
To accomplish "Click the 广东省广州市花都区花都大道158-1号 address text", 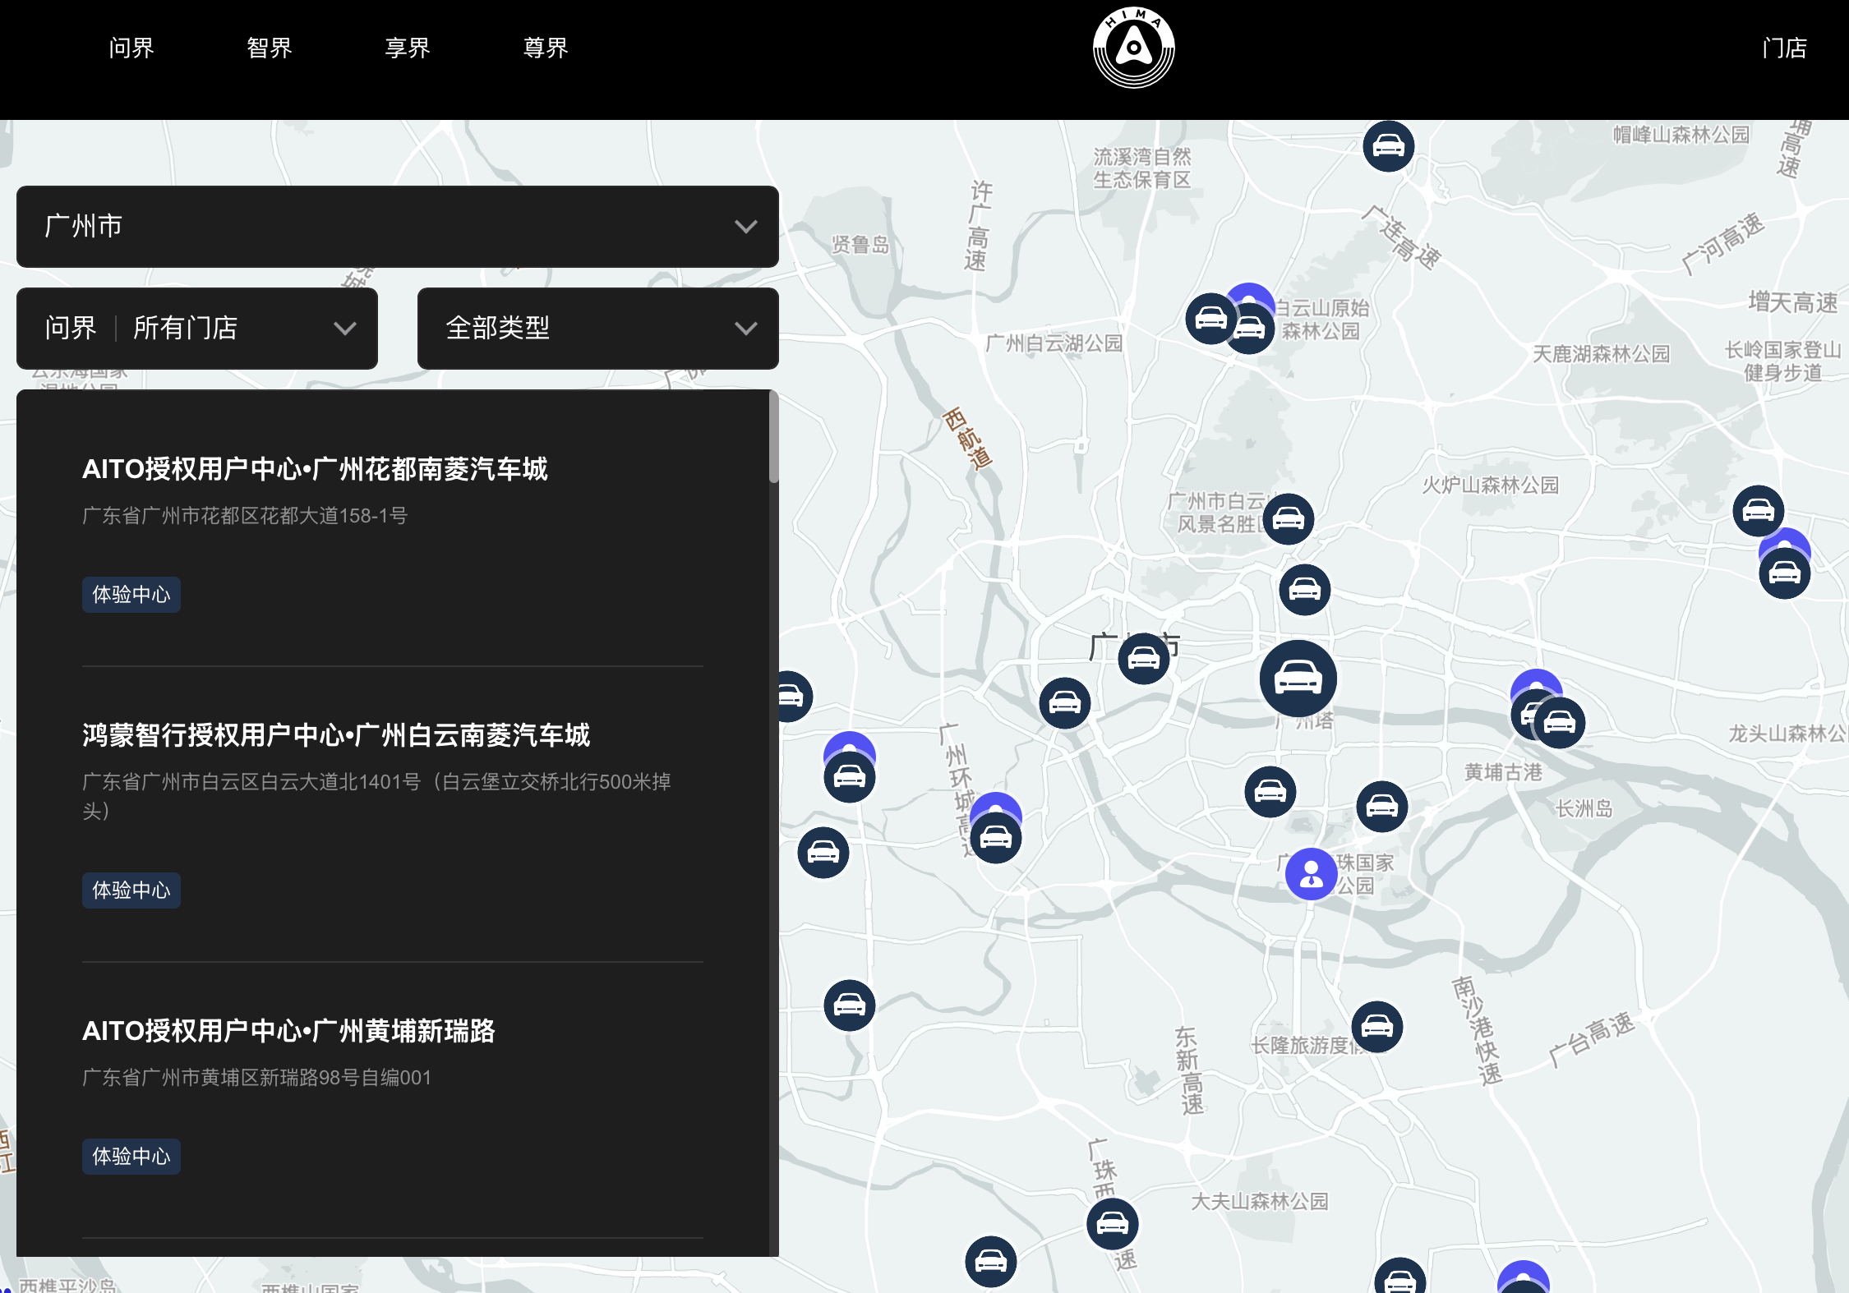I will coord(245,516).
